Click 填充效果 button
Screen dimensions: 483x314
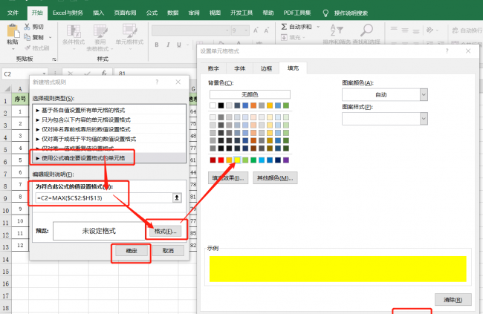(x=228, y=178)
